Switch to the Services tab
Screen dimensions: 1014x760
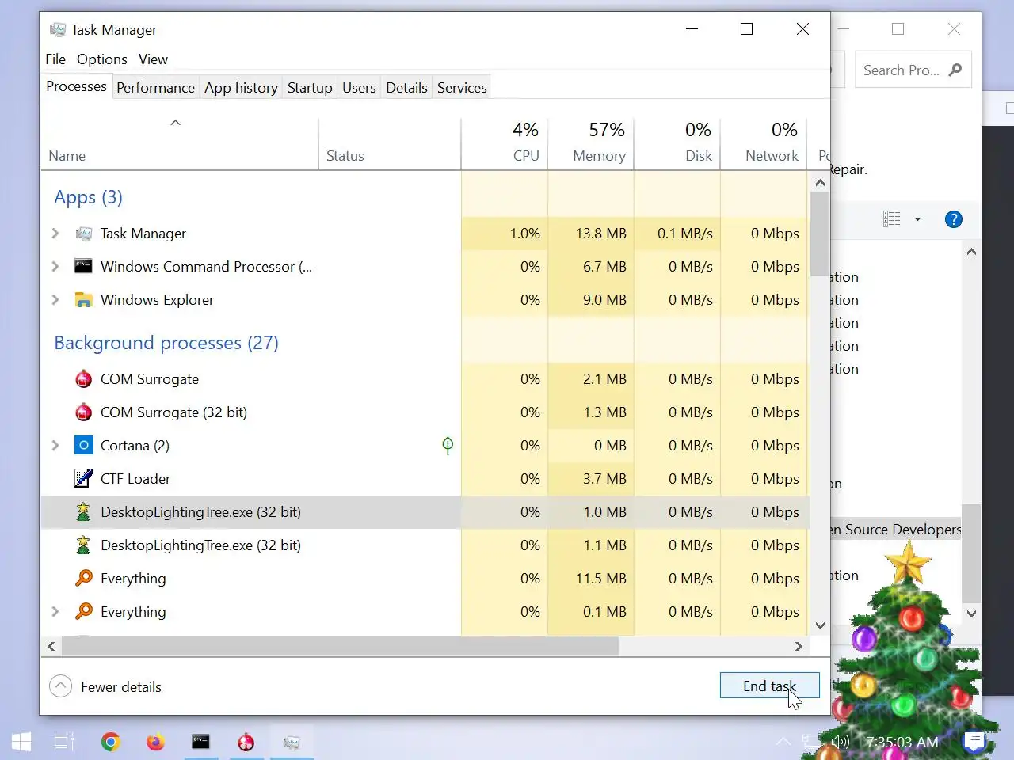click(462, 88)
